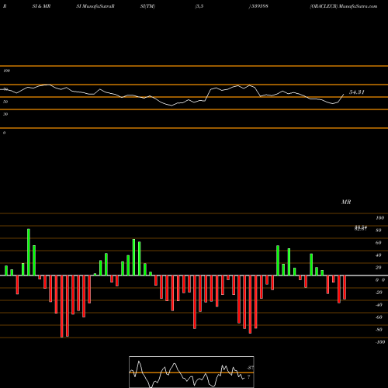Click the (ORACLECR) MunafaSutra.com header text
388x388 pixels.
coord(344,6)
